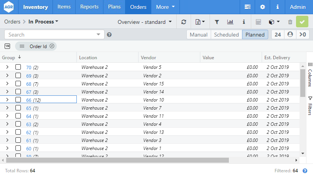Switch to the Reports tab
The width and height of the screenshot is (313, 175).
click(x=89, y=7)
